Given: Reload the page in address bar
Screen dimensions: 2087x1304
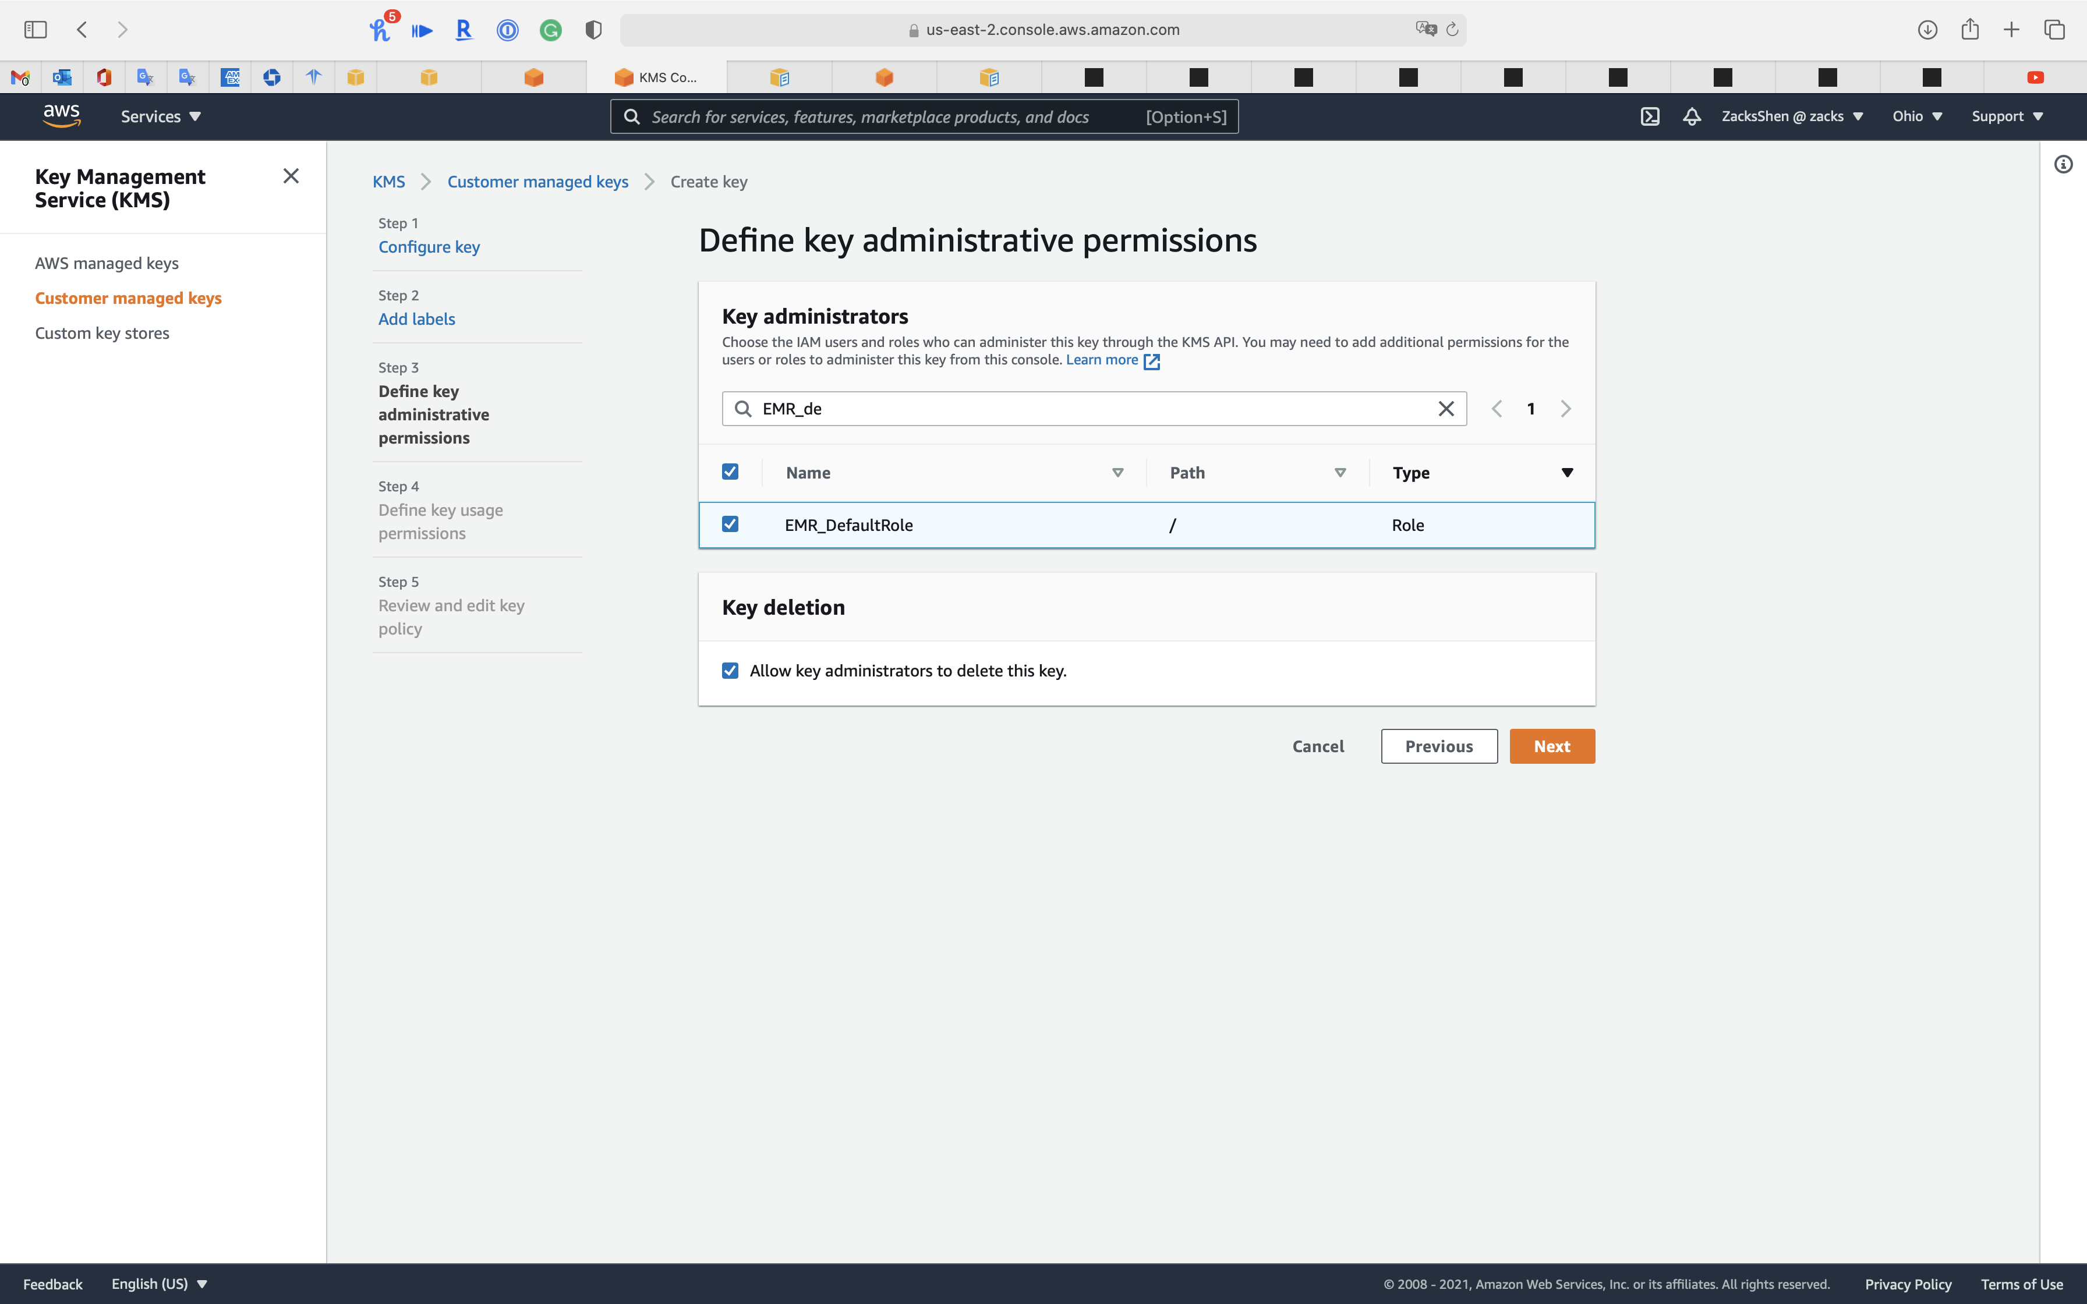Looking at the screenshot, I should [1452, 29].
